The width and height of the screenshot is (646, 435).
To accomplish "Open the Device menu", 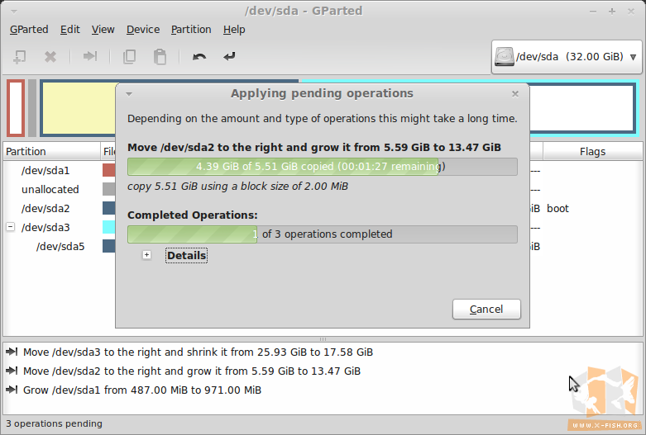I will [x=143, y=30].
